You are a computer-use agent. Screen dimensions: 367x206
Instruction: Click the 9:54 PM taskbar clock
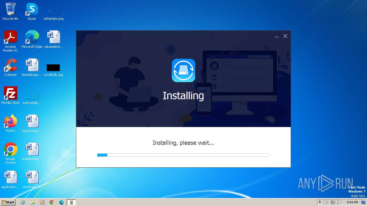click(x=352, y=202)
